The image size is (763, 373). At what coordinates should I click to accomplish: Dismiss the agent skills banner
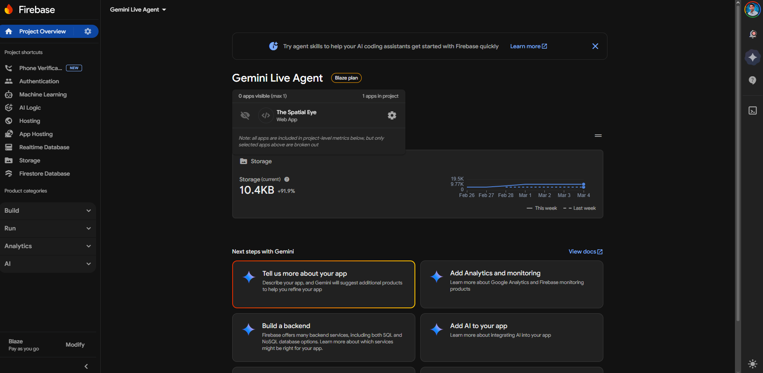point(595,46)
